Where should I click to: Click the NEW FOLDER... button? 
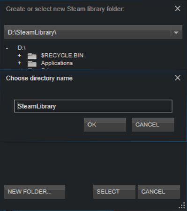pos(35,192)
